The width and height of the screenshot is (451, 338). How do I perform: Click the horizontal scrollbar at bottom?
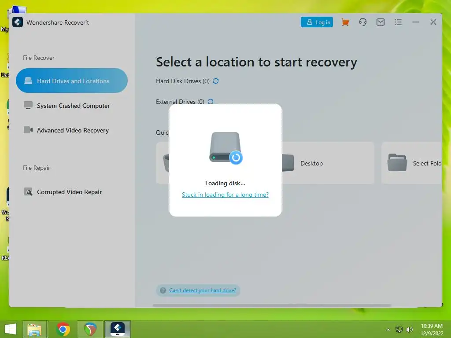(272, 305)
